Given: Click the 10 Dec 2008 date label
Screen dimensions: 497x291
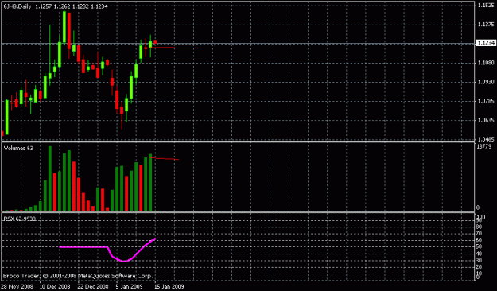Looking at the screenshot, I should pyautogui.click(x=55, y=286).
